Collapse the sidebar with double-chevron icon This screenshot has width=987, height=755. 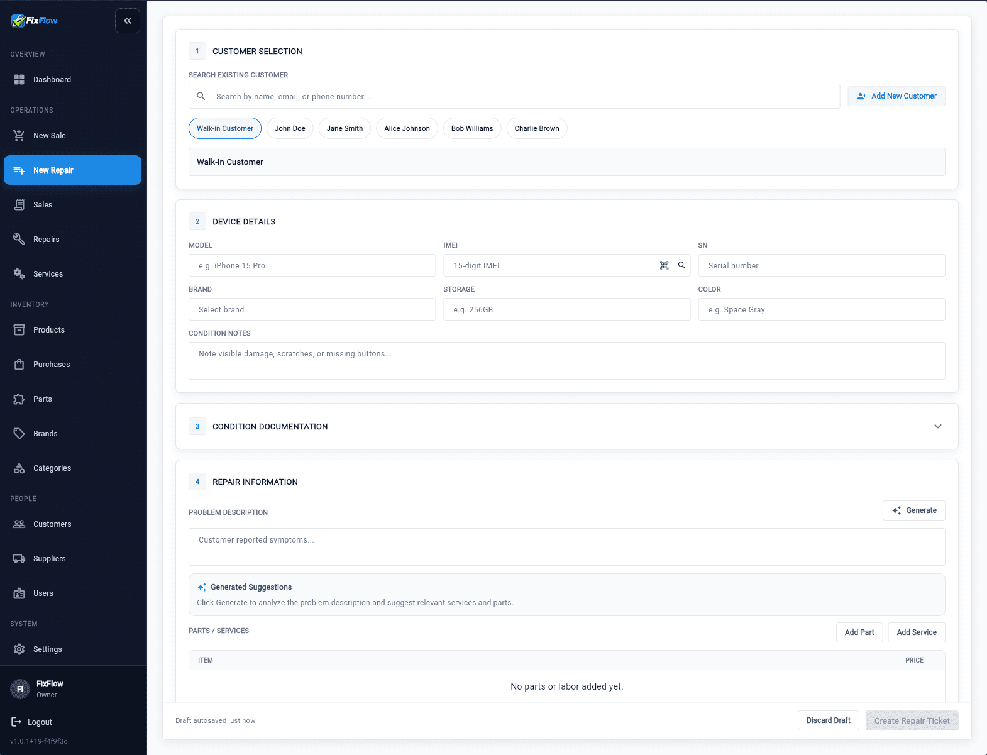(x=128, y=21)
